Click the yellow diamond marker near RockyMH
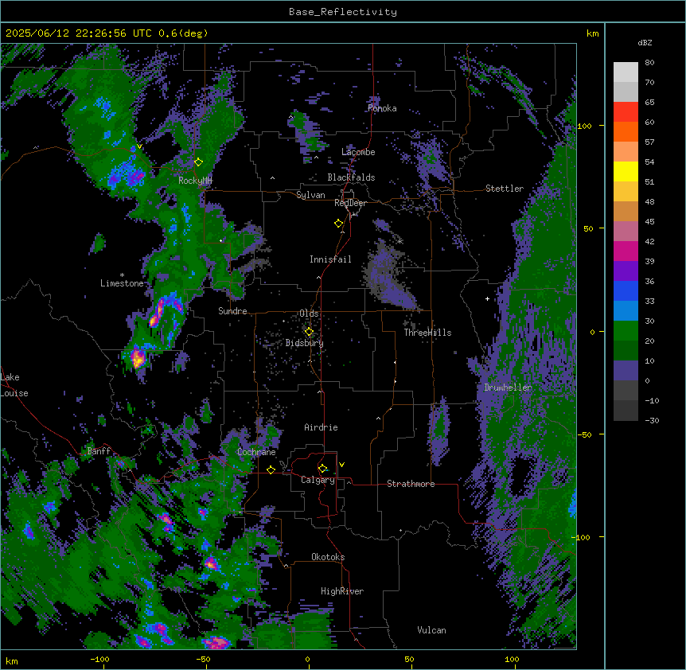The image size is (686, 670). pyautogui.click(x=198, y=162)
